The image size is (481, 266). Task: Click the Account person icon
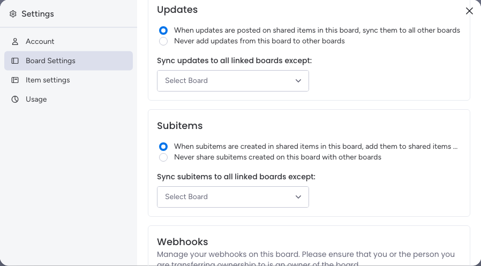point(15,42)
